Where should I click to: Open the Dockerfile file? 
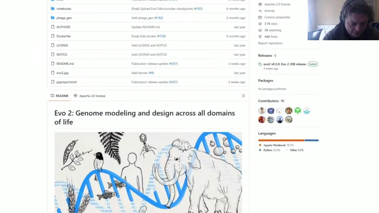point(63,36)
